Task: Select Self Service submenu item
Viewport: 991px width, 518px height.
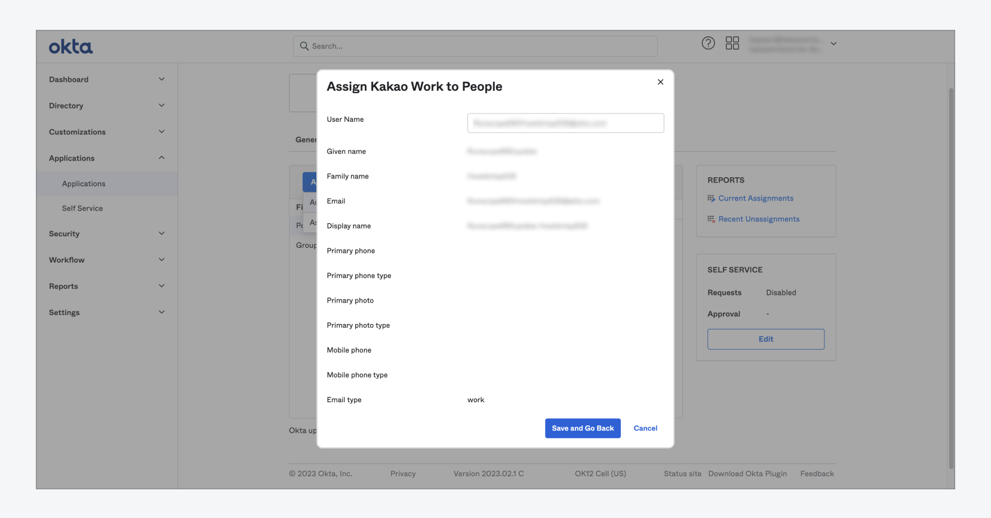Action: tap(107, 208)
